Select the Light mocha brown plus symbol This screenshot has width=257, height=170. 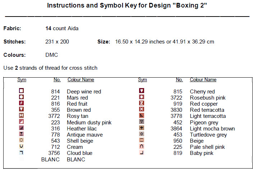(142, 128)
